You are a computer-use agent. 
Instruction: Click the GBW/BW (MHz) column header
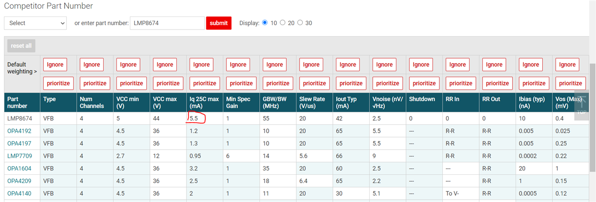point(277,102)
